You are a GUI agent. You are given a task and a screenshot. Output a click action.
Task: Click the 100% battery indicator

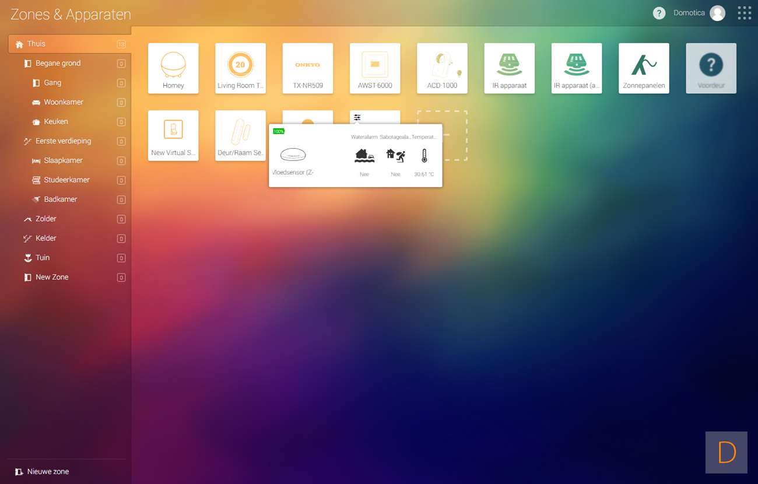[x=279, y=131]
